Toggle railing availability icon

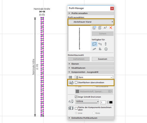click(94, 49)
